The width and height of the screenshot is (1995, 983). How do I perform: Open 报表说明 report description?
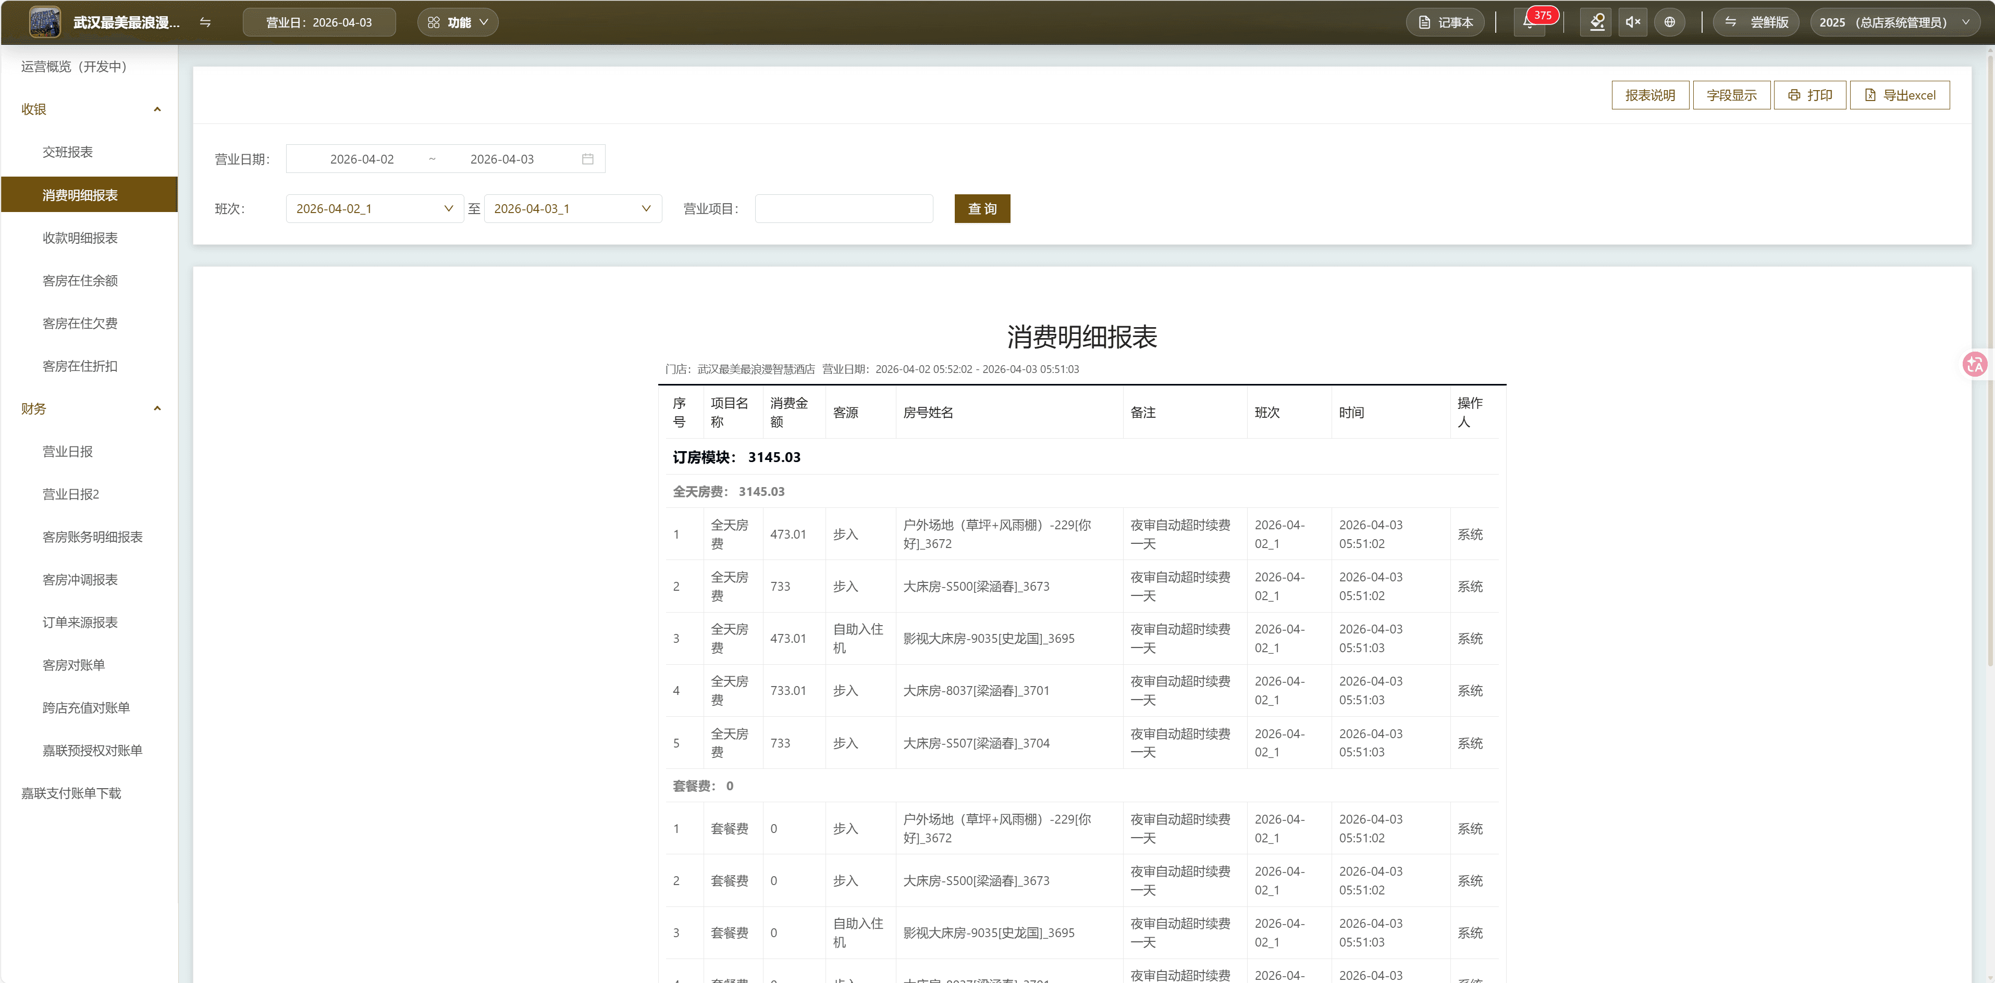coord(1649,94)
